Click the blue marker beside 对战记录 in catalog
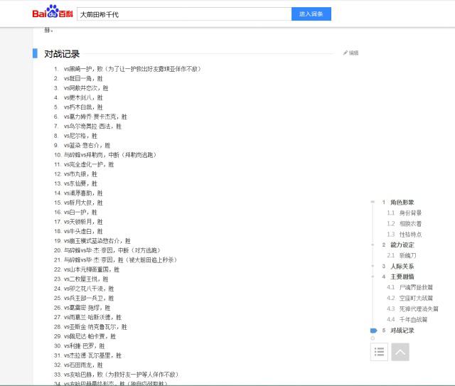The width and height of the screenshot is (455, 386). click(x=373, y=331)
